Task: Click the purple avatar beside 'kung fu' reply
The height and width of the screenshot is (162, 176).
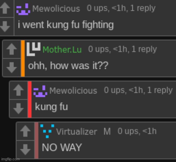Action: click(x=40, y=91)
